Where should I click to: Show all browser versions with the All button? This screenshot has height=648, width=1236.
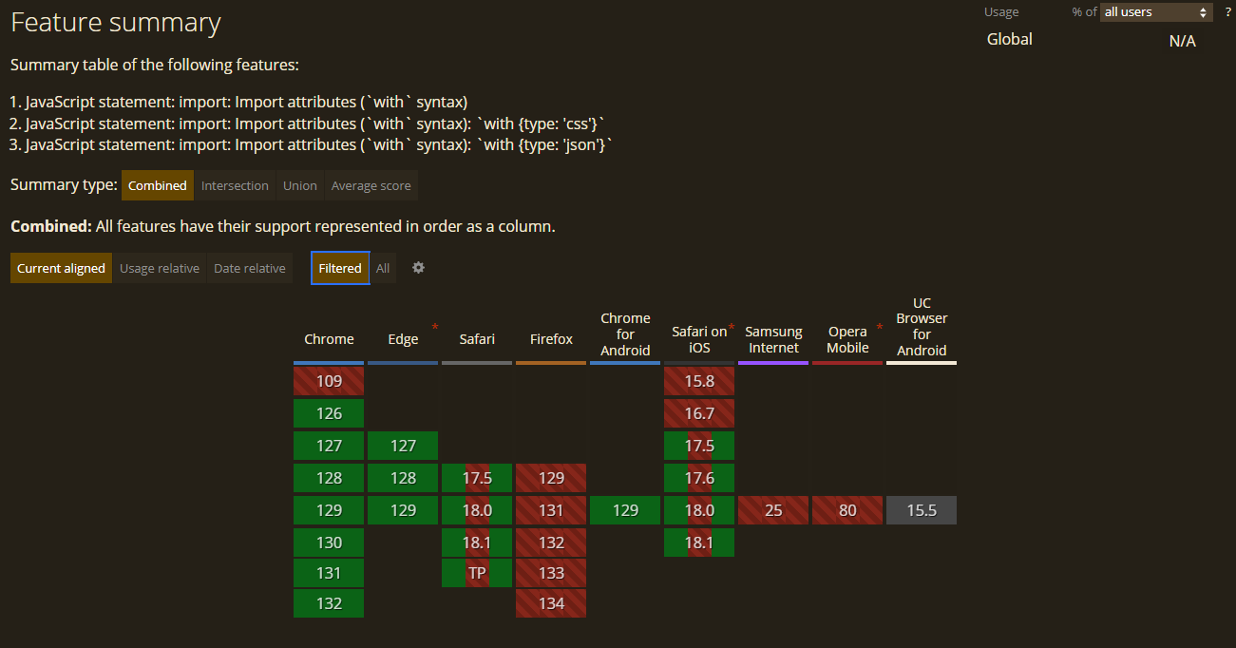[x=383, y=268]
